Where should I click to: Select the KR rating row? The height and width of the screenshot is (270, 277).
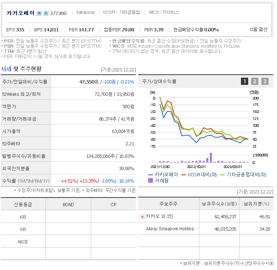[68, 230]
